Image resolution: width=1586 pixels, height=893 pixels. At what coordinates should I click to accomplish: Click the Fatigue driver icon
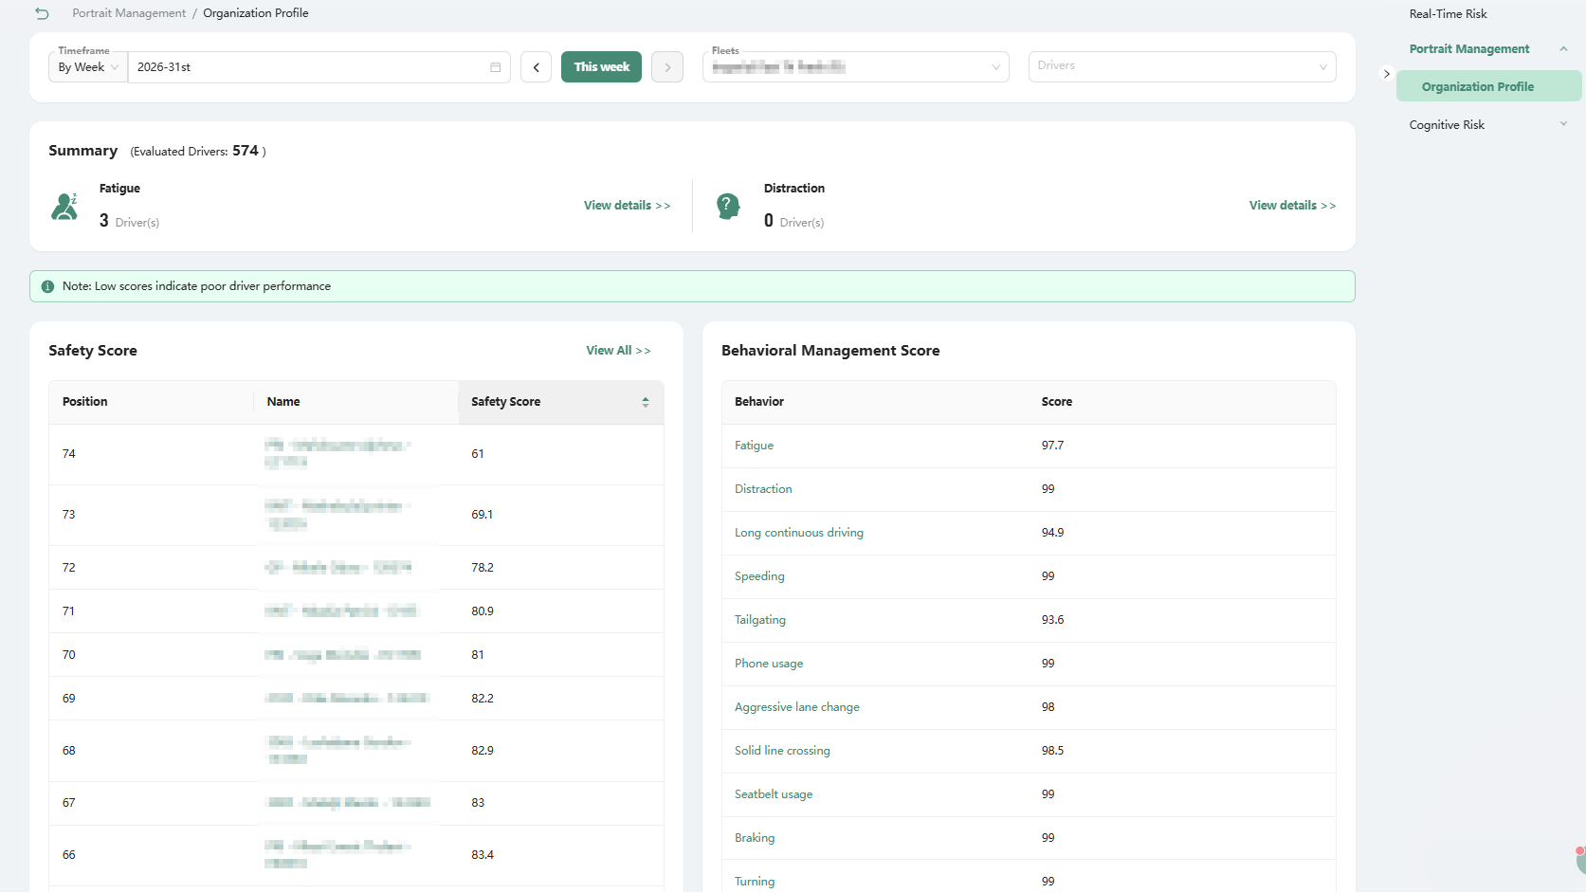[x=64, y=206]
